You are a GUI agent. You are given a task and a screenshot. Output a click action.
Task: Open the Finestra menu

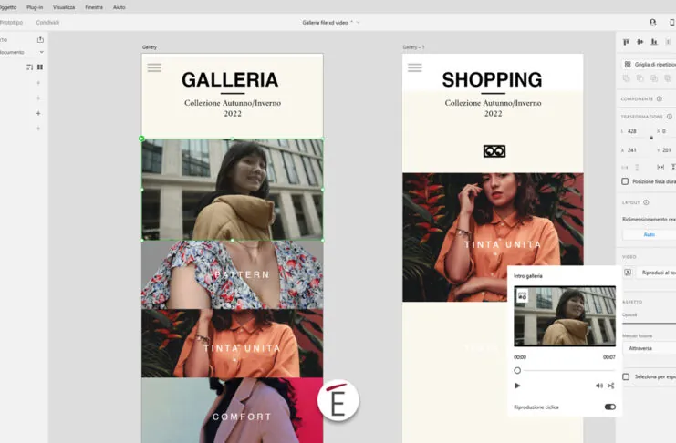pos(94,7)
